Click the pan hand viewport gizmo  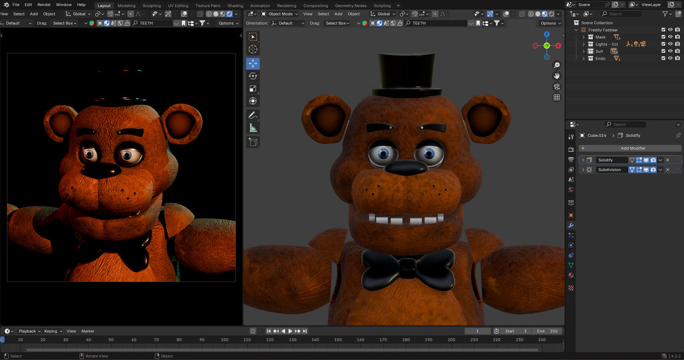(x=556, y=76)
